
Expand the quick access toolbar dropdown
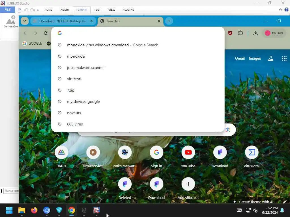click(x=38, y=10)
